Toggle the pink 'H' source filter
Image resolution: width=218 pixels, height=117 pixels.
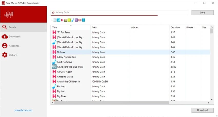(62, 20)
